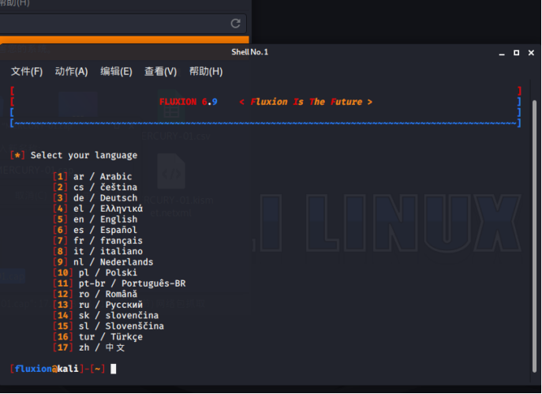Click the "en / English" line
This screenshot has height=394, width=542.
pos(95,220)
